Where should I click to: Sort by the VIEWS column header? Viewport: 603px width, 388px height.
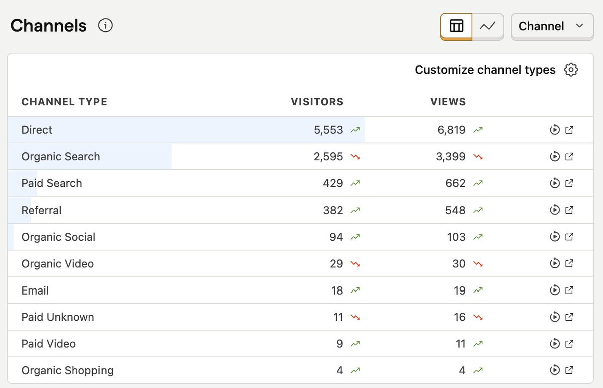coord(448,102)
